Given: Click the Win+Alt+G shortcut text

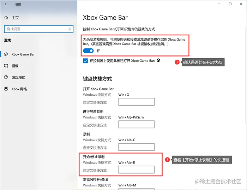Looking at the screenshot, I should (127, 140).
